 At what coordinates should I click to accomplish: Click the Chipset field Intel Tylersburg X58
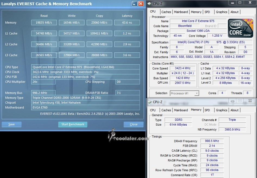pyautogui.click(x=86, y=103)
